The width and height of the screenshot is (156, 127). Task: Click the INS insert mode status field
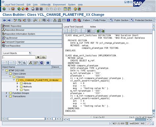coord(143,123)
